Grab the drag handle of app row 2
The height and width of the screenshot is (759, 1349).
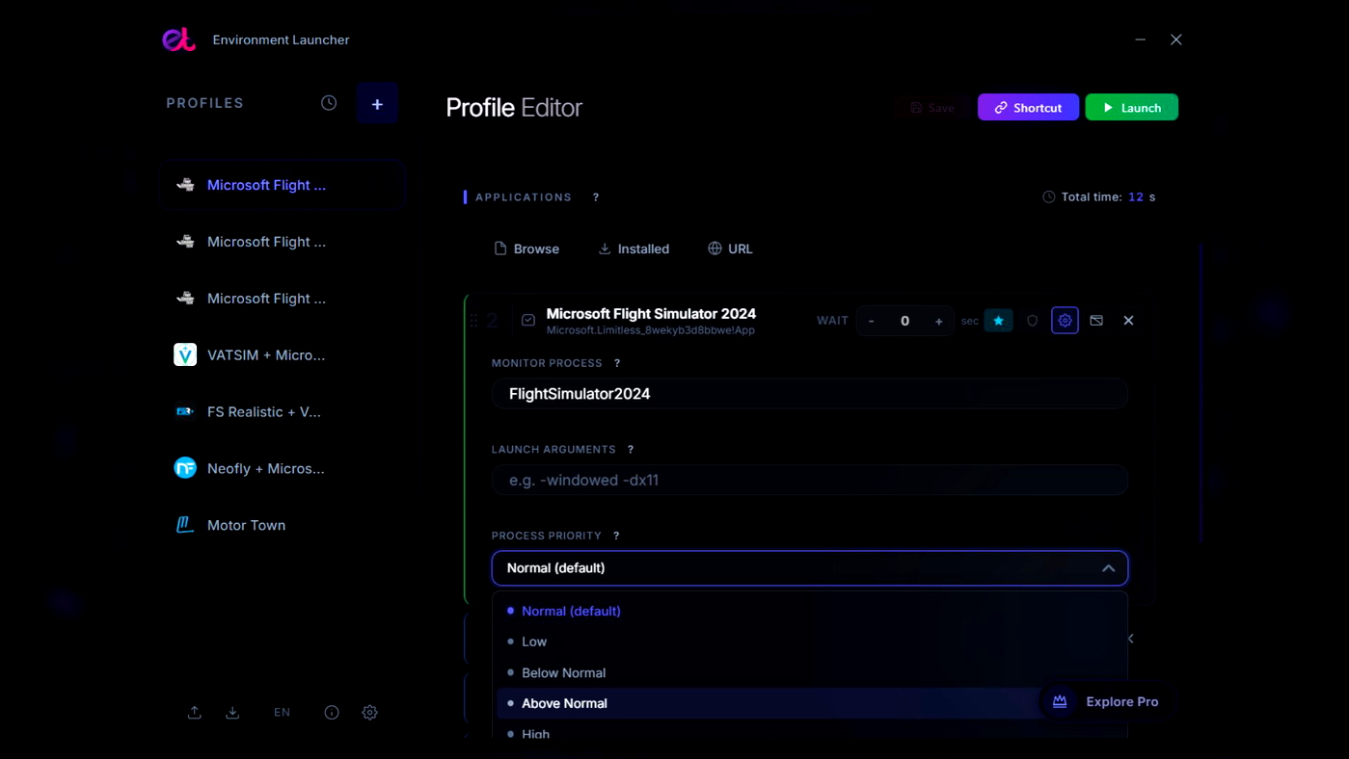coord(473,321)
